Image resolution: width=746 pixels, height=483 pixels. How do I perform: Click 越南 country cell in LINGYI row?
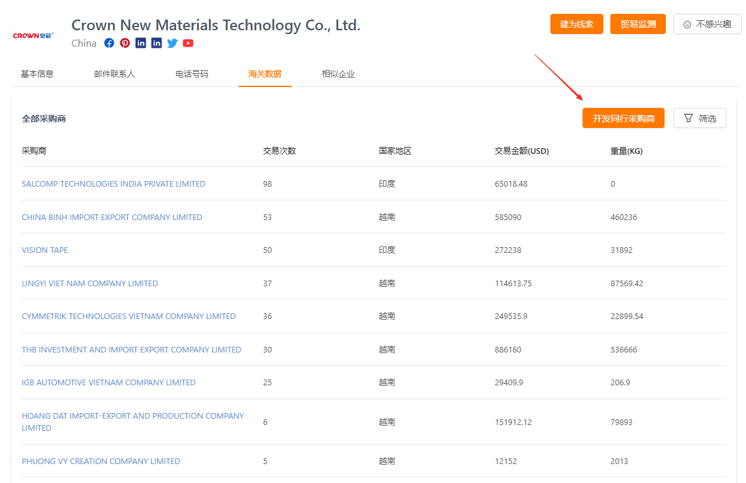coord(387,283)
